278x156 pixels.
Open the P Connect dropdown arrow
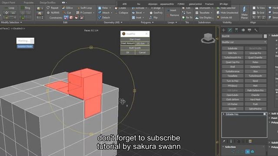click(x=94, y=13)
